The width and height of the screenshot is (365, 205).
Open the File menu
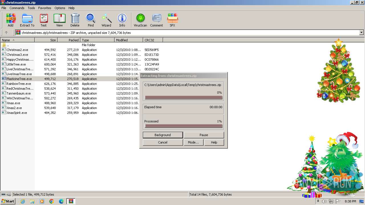point(4,8)
